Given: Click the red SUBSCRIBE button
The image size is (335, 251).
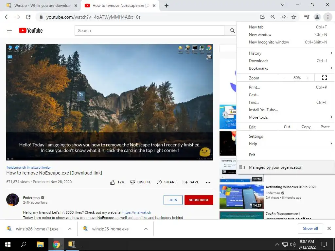Looking at the screenshot, I should pyautogui.click(x=199, y=200).
